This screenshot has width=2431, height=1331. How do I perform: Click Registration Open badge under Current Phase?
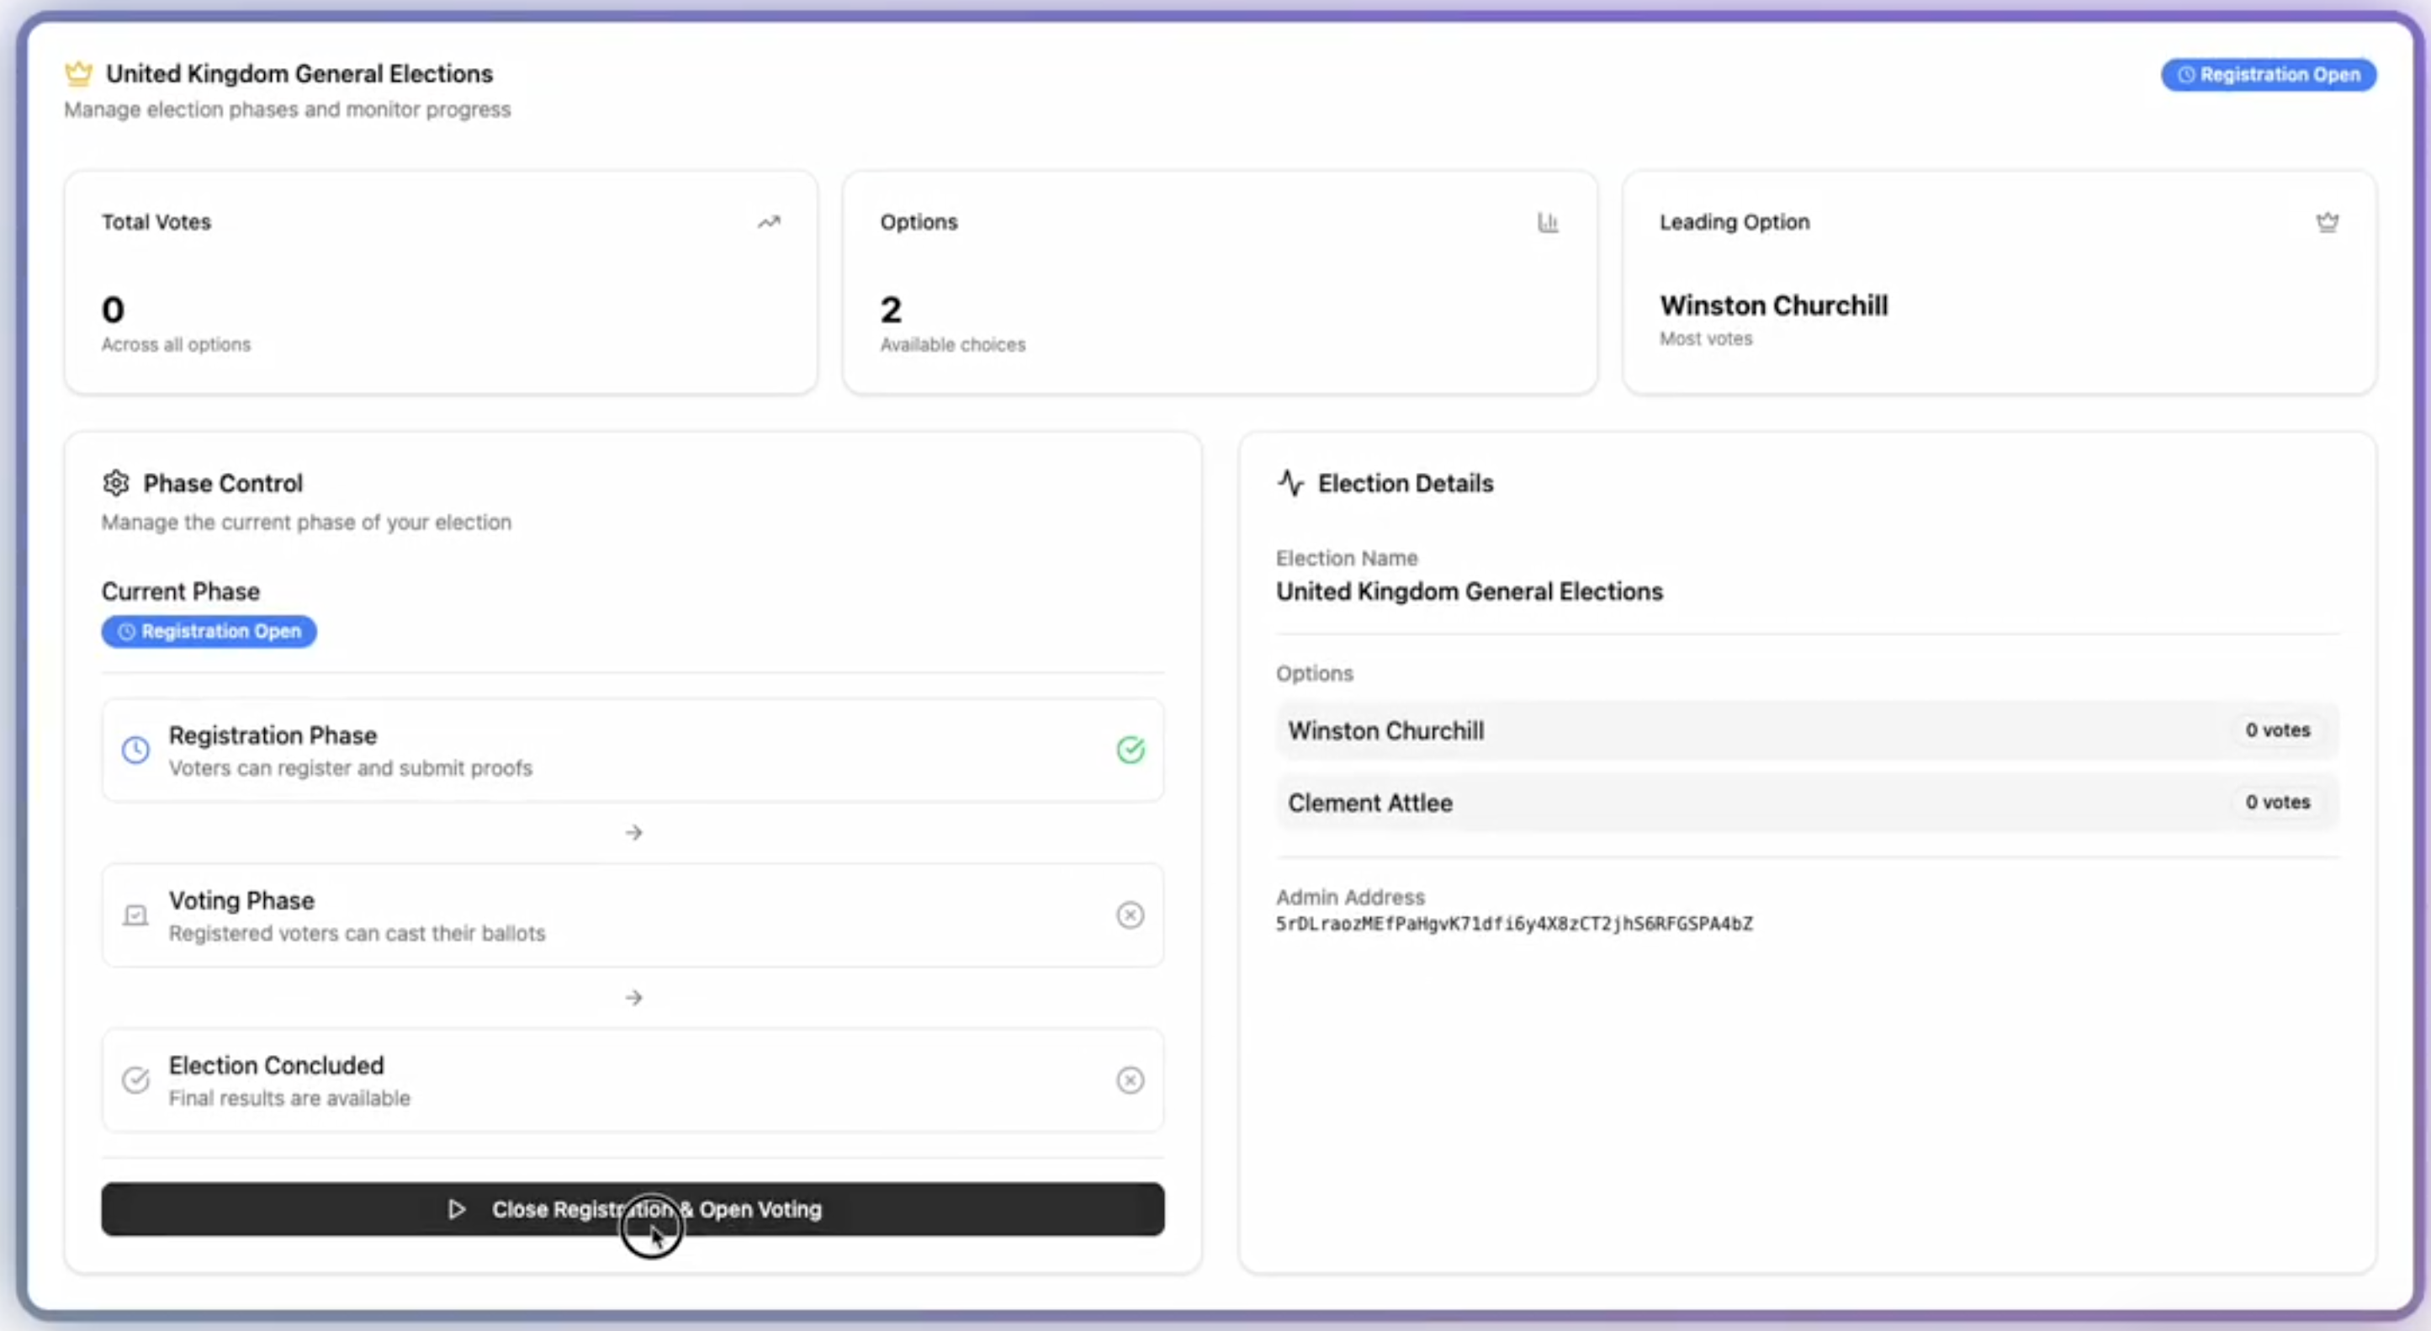point(209,632)
